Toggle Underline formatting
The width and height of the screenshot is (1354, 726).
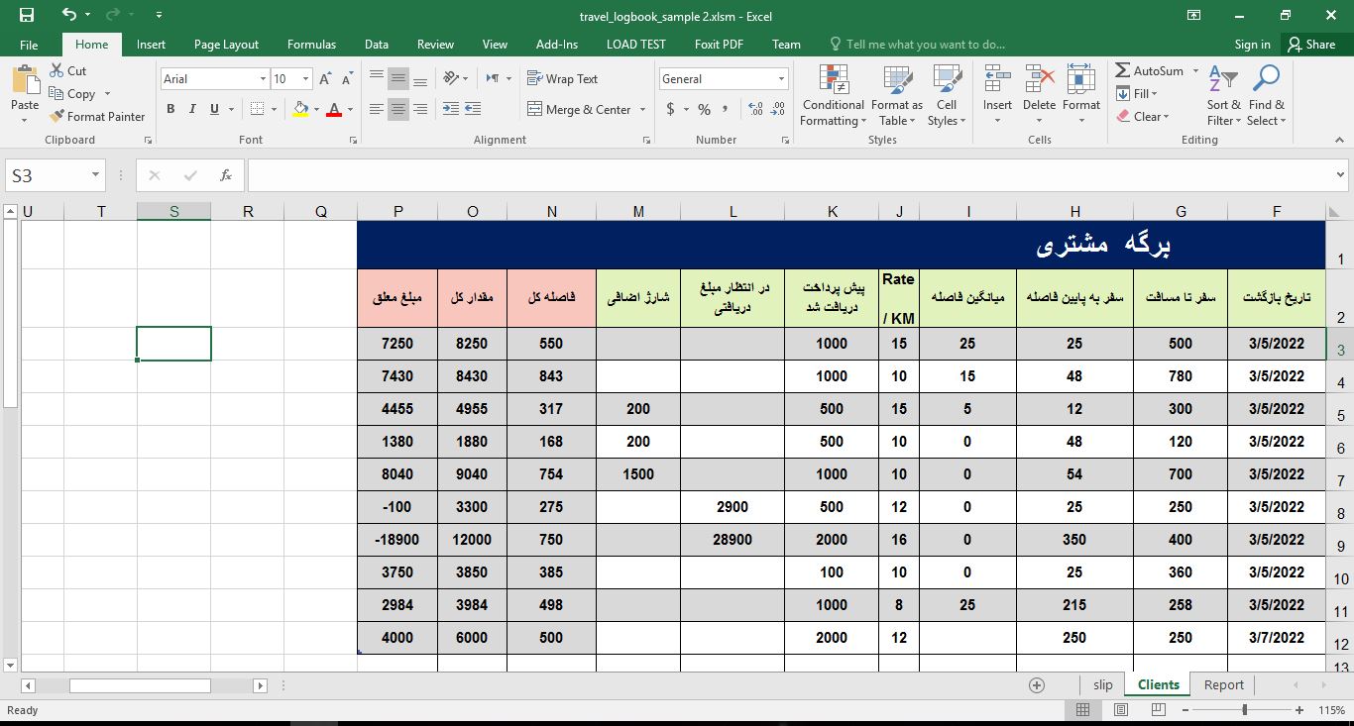pyautogui.click(x=214, y=109)
